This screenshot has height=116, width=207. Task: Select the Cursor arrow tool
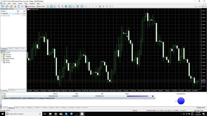82,6
